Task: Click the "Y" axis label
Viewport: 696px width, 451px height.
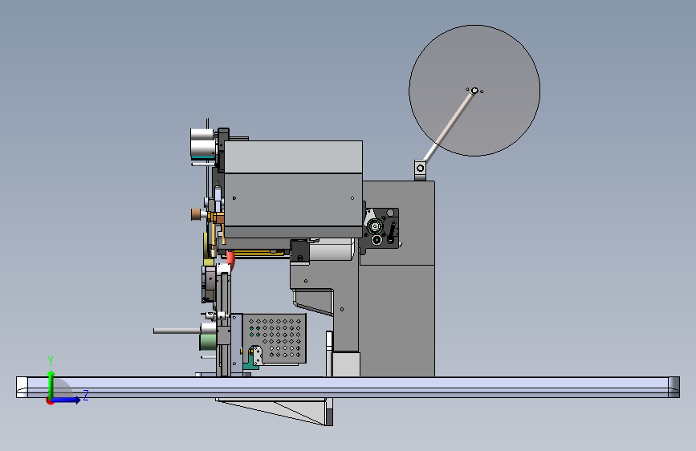Action: (51, 361)
